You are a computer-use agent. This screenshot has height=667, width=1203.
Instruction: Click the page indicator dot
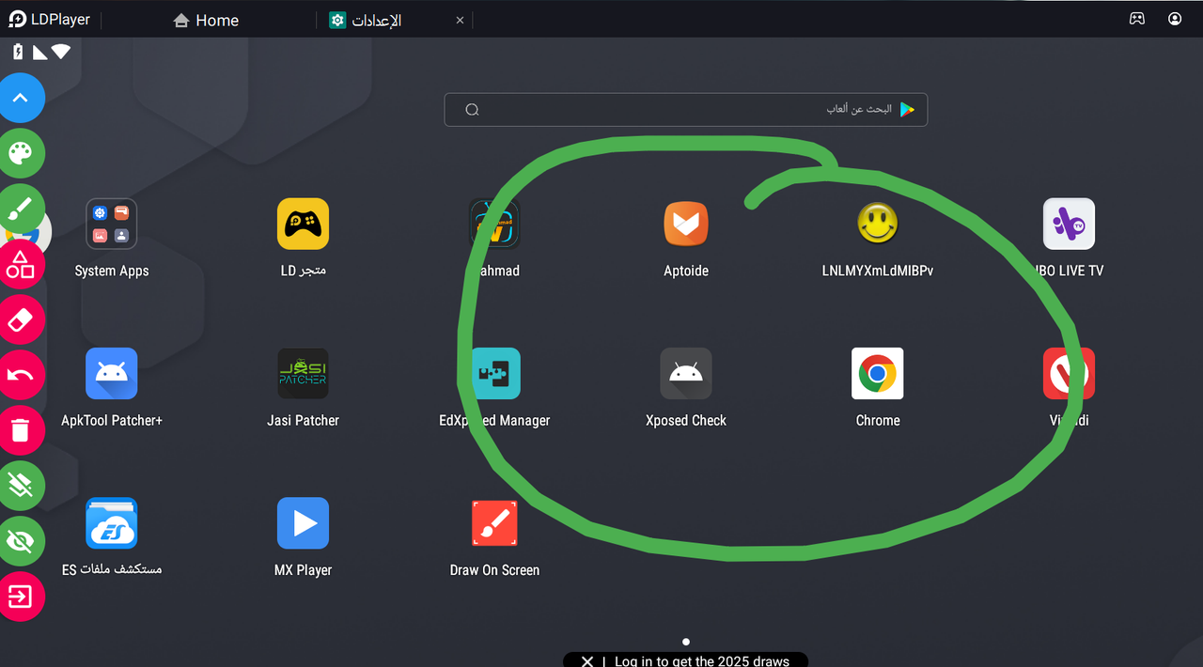tap(686, 642)
